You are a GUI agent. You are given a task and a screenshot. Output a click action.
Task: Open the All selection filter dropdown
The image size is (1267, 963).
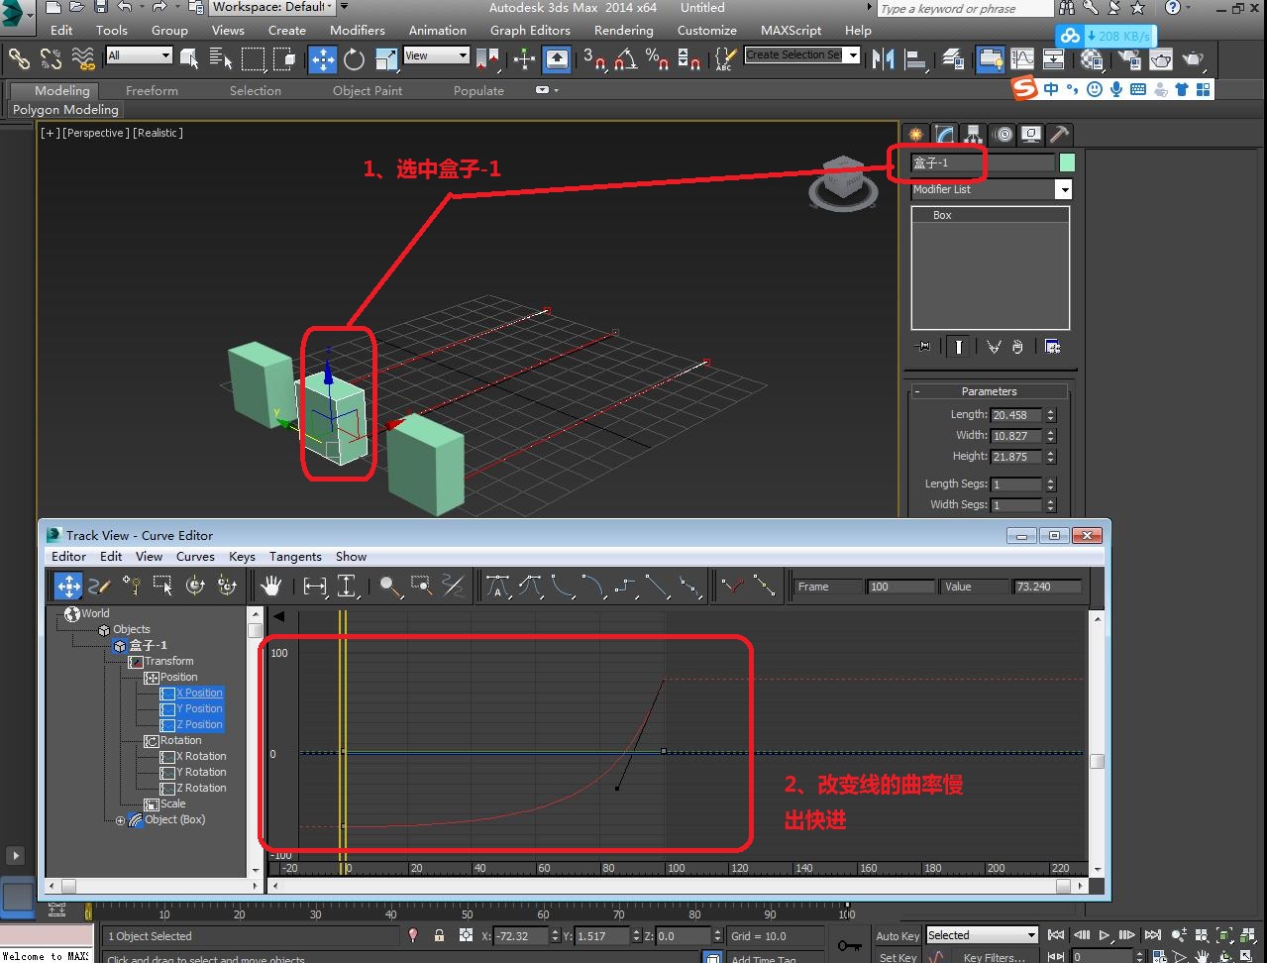point(140,55)
